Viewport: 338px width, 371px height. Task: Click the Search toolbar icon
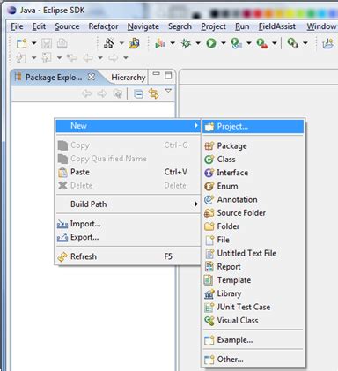292,43
